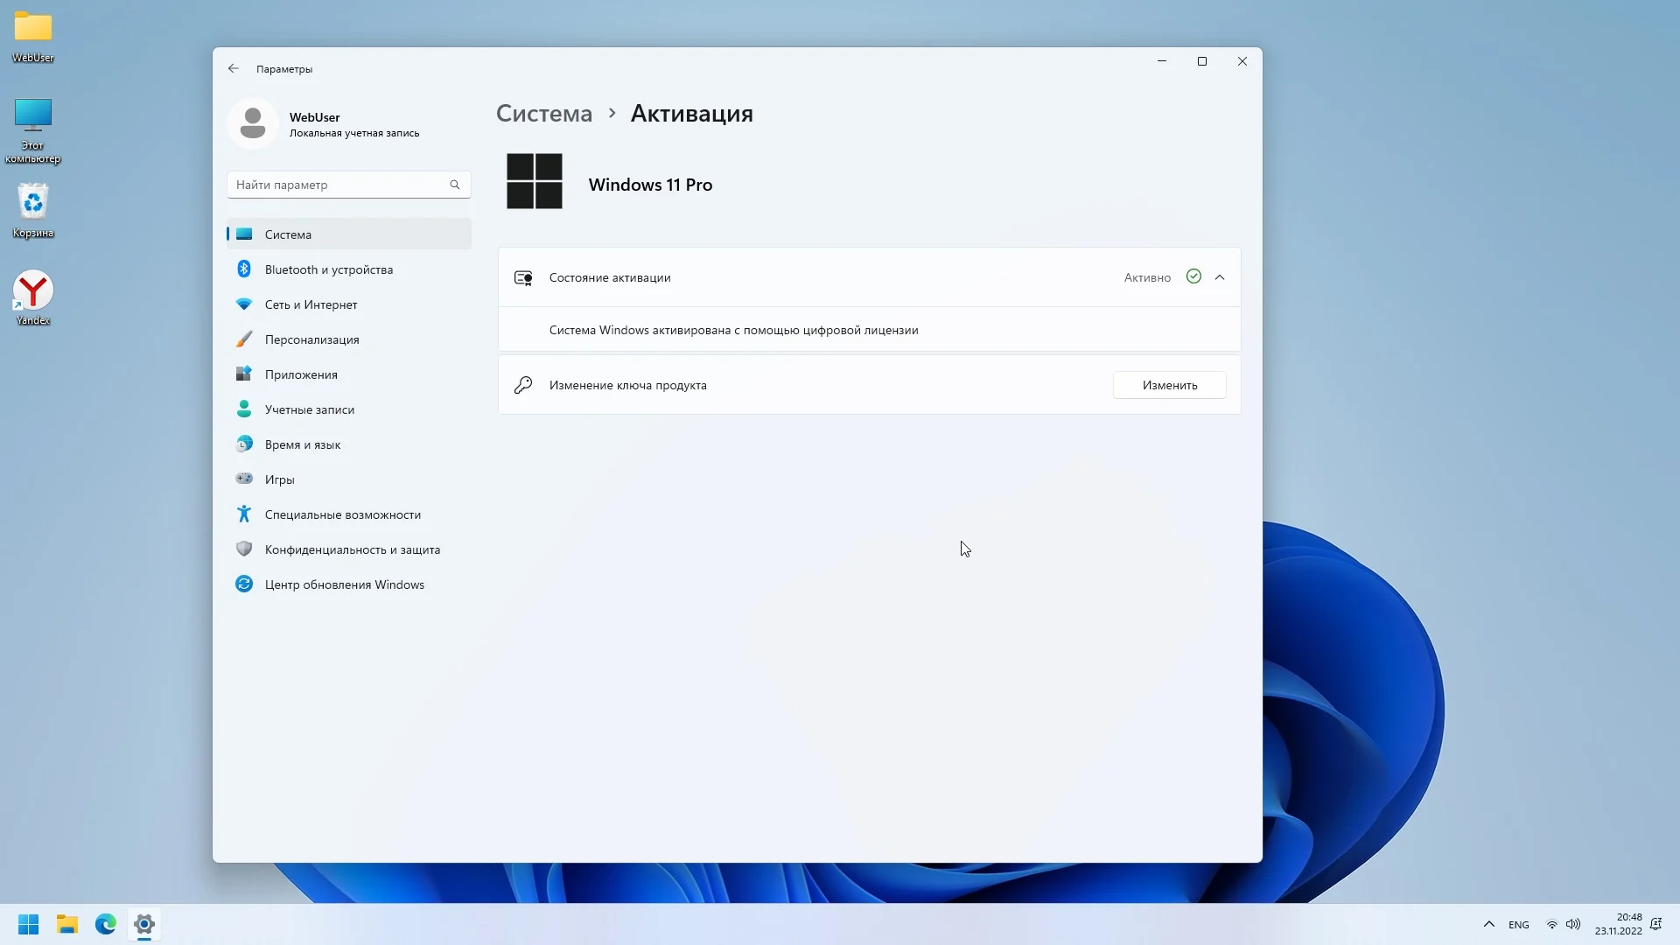Click the Система breadcrumb link
1680x945 pixels.
pos(543,114)
